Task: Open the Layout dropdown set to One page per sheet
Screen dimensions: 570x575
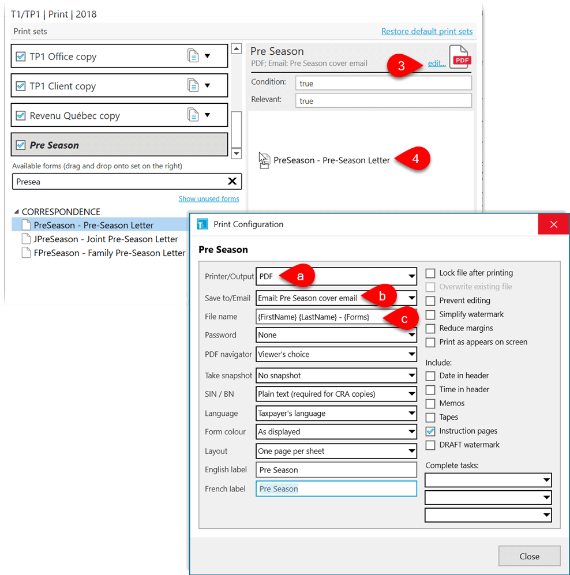Action: (411, 451)
